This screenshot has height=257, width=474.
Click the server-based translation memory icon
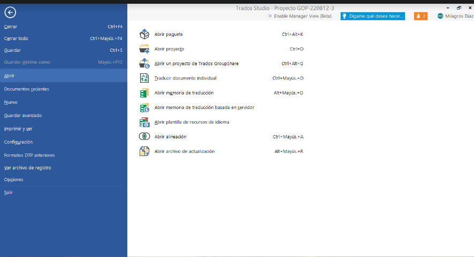click(x=144, y=107)
